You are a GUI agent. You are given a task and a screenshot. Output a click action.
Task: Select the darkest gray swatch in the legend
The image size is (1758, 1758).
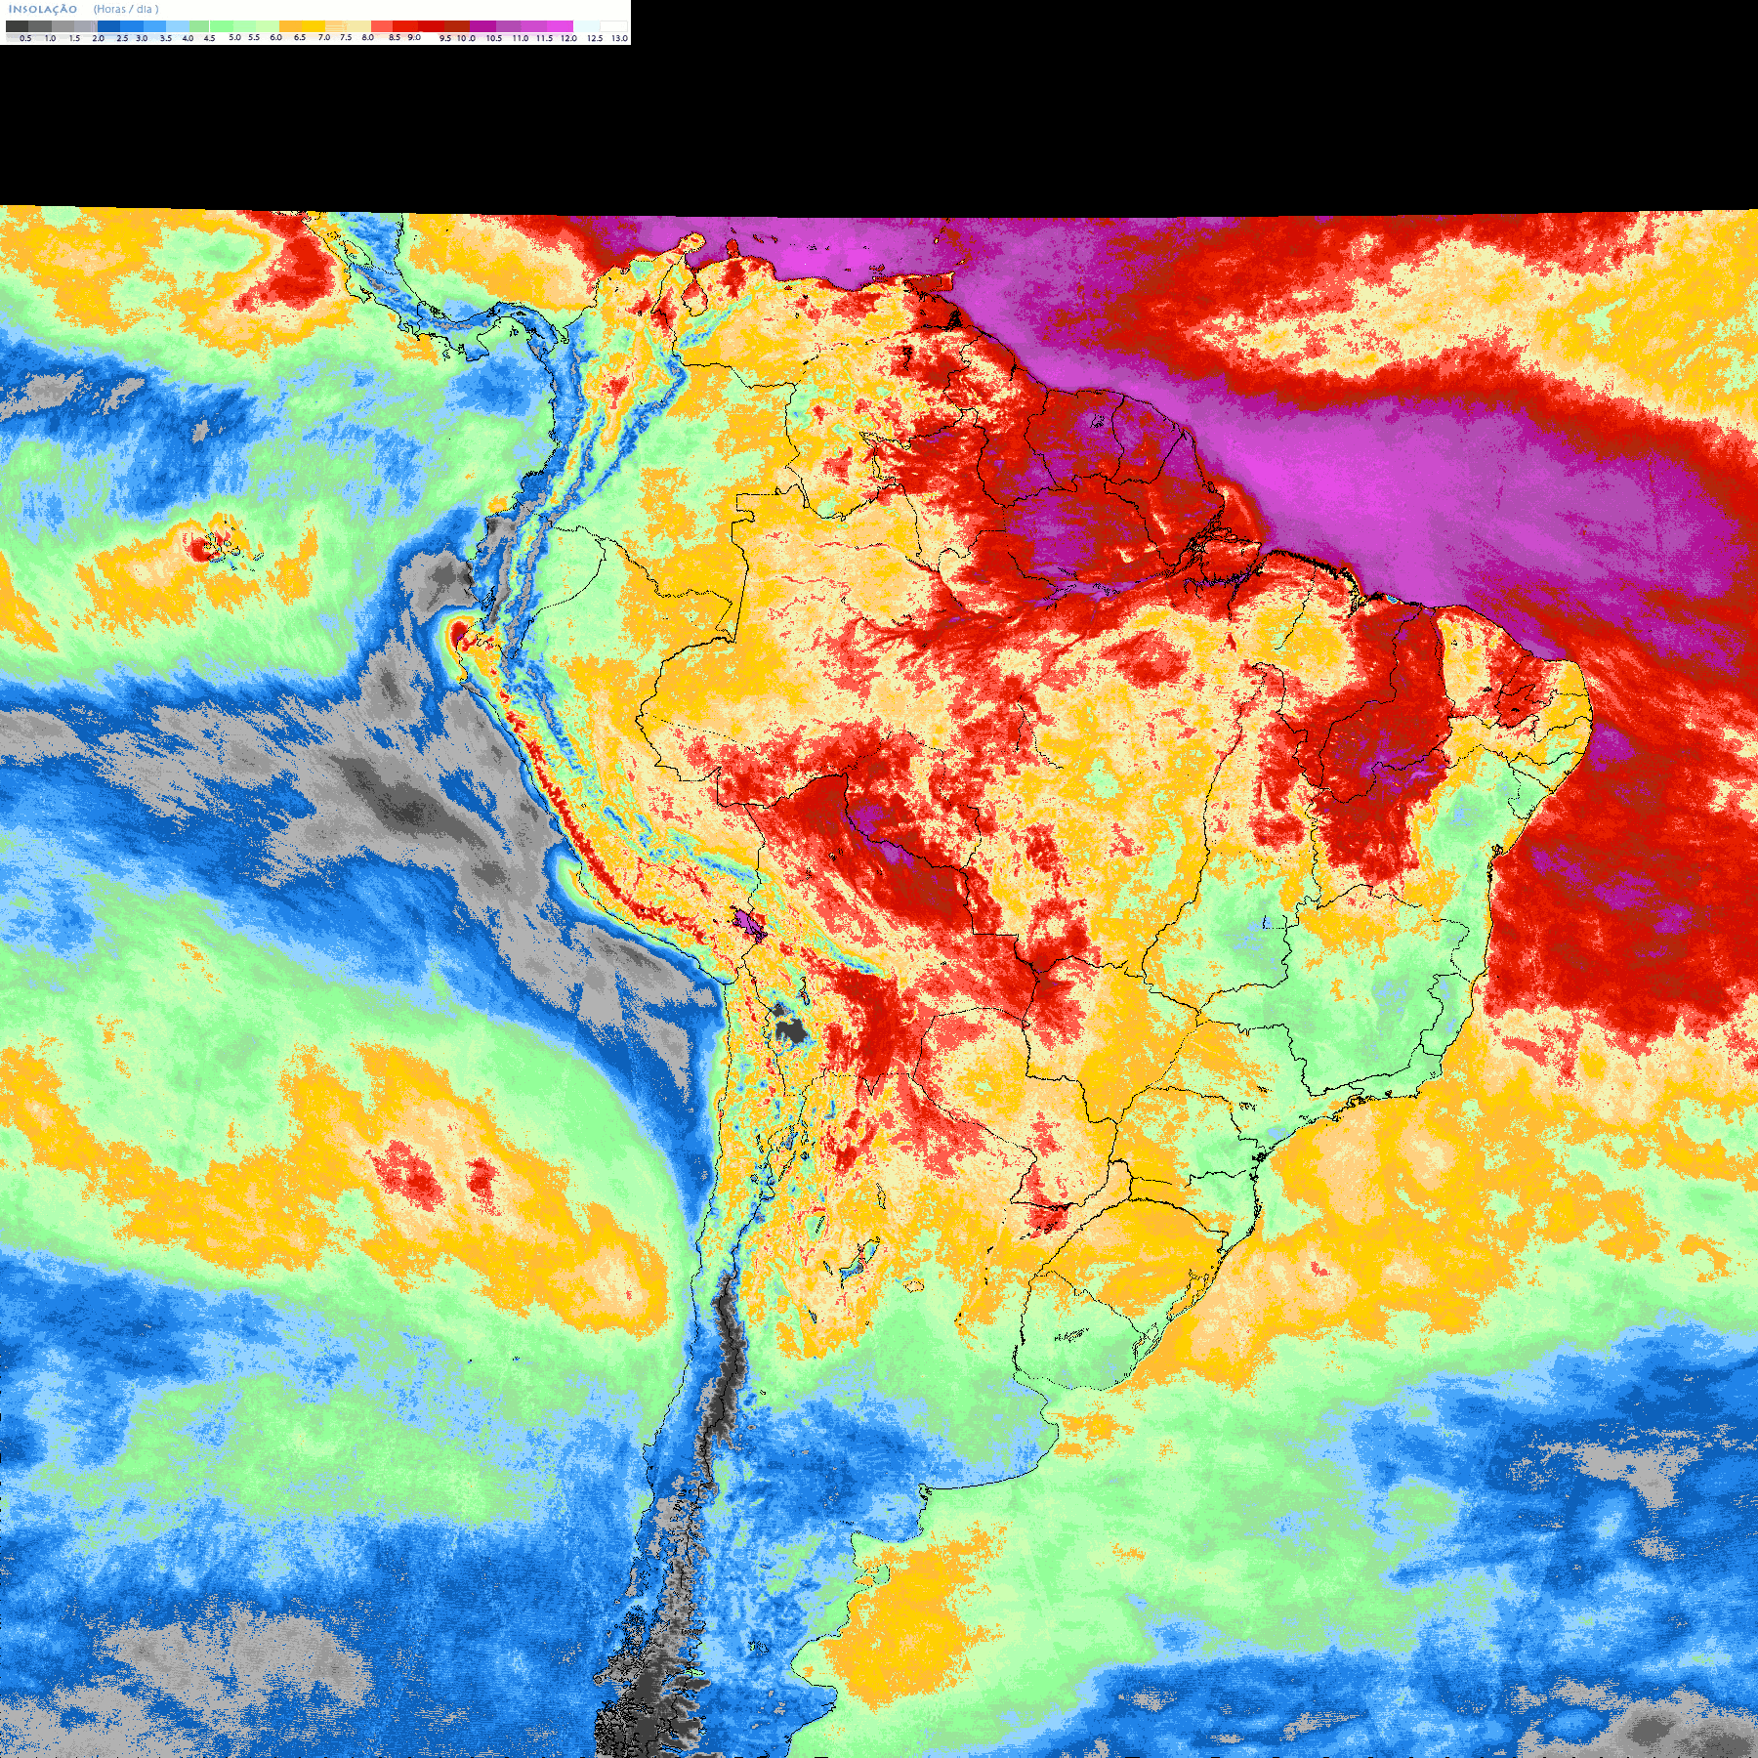coord(17,26)
